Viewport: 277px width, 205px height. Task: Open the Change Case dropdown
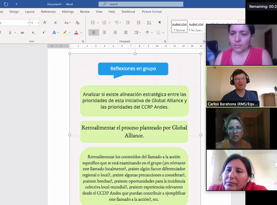tap(68, 23)
